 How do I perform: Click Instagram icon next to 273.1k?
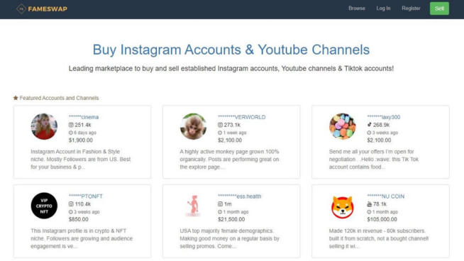pyautogui.click(x=220, y=125)
